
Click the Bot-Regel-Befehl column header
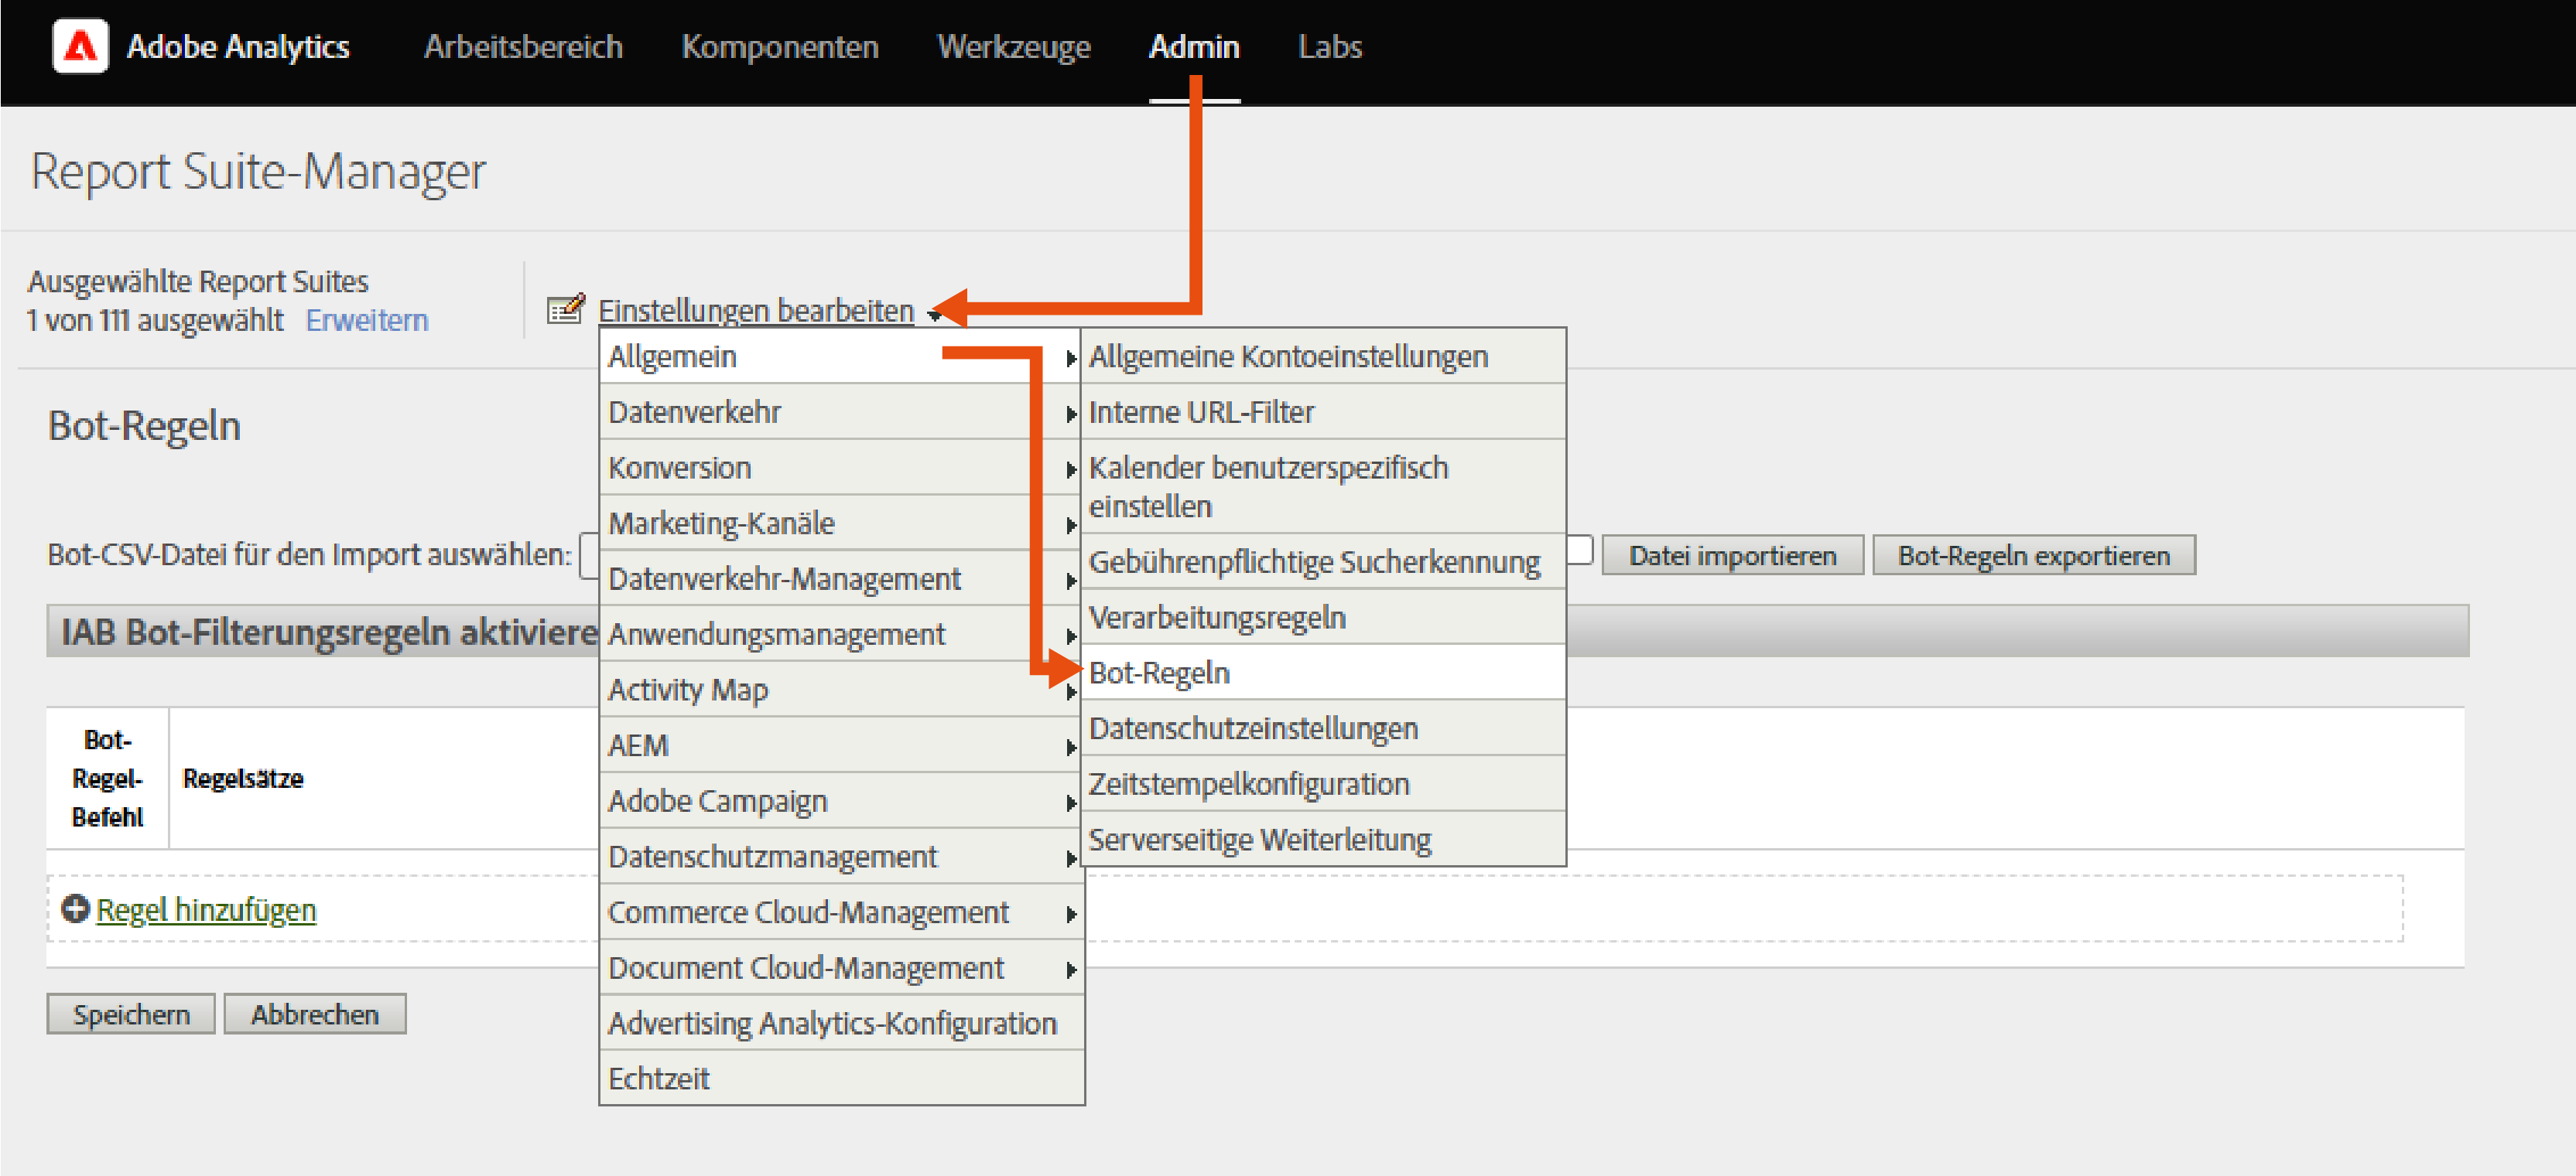(x=107, y=779)
